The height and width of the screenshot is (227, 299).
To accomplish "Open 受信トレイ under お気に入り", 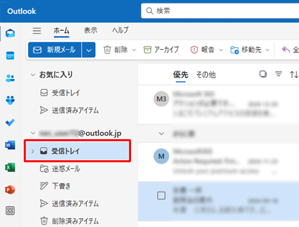I will (x=60, y=93).
